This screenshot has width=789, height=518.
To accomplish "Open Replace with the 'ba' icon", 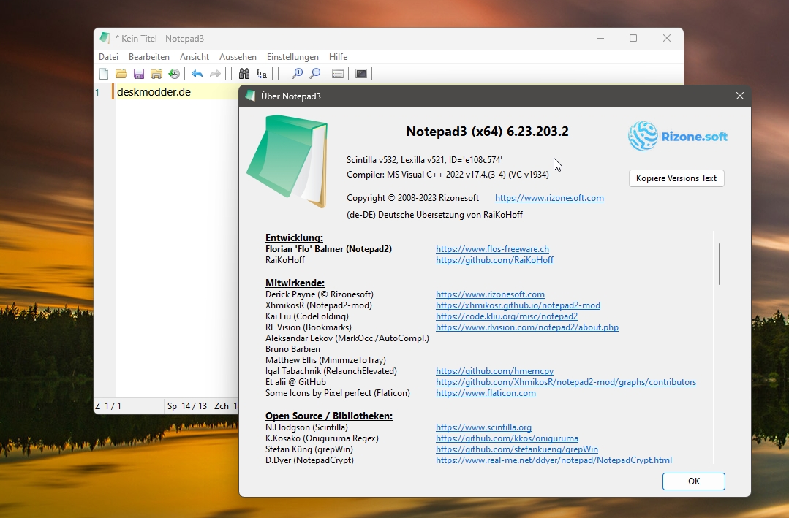I will pyautogui.click(x=262, y=74).
